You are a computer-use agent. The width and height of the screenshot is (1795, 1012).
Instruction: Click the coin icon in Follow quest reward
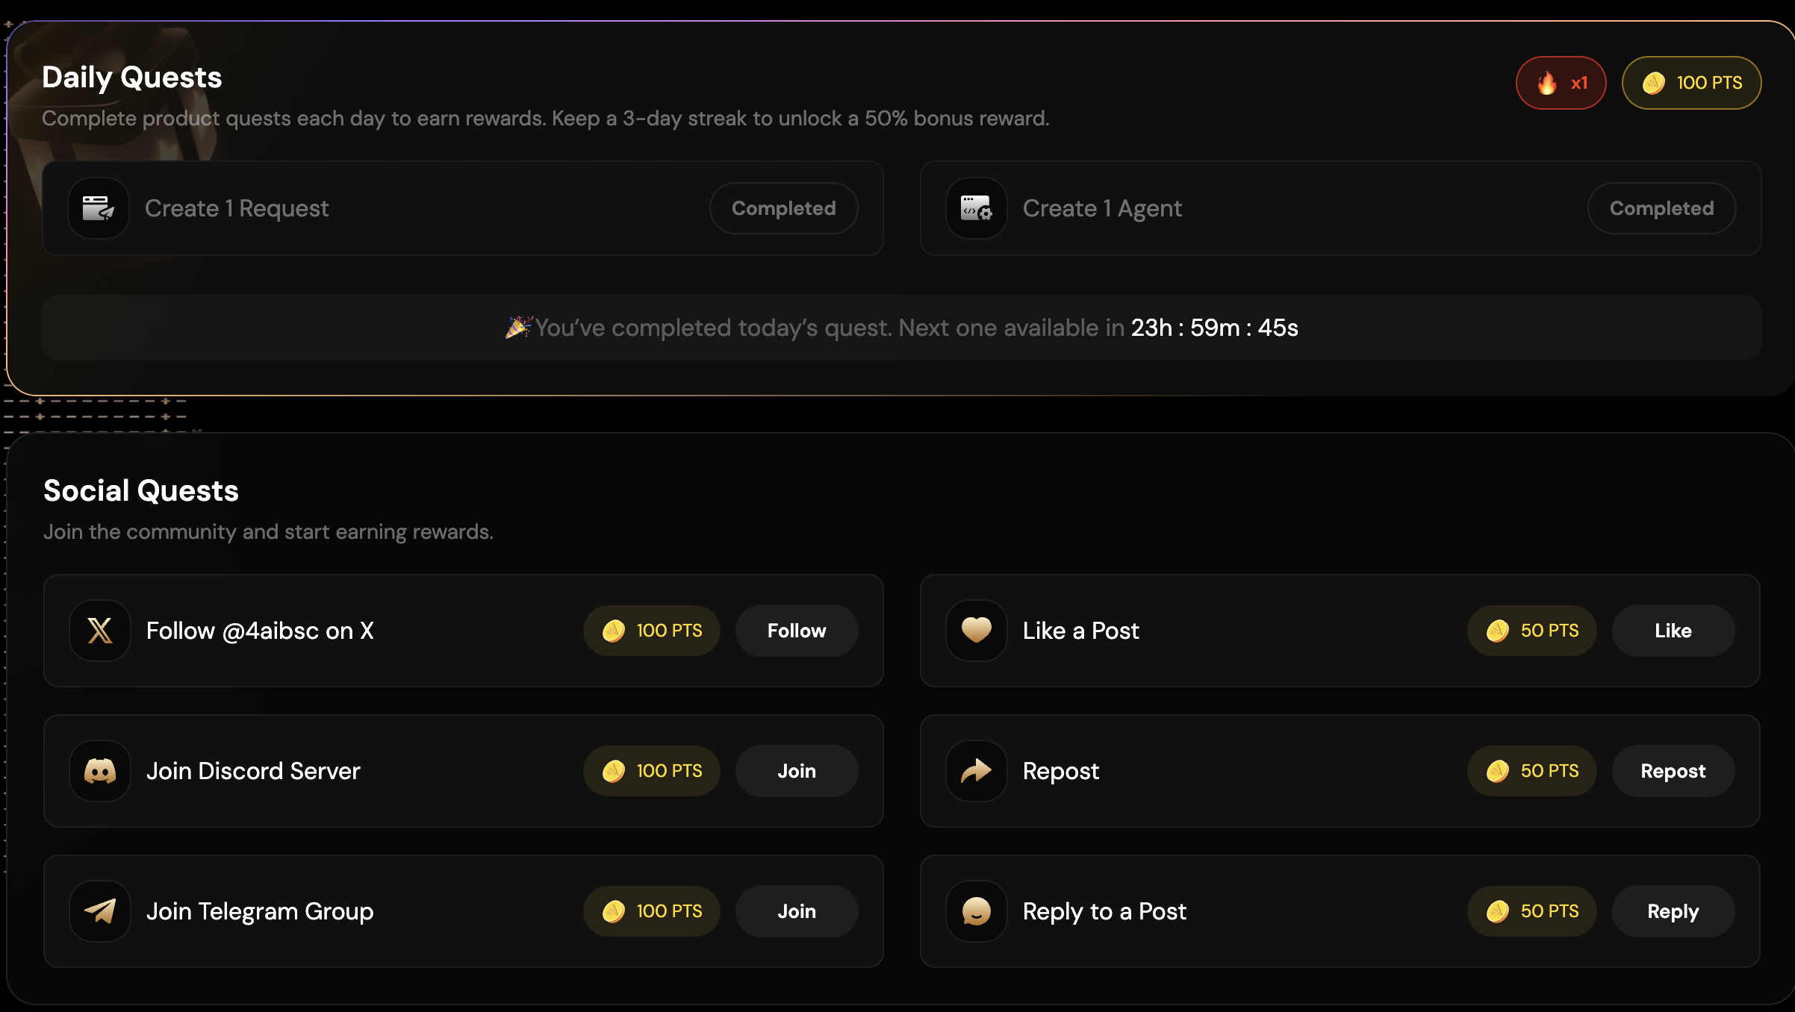[614, 631]
